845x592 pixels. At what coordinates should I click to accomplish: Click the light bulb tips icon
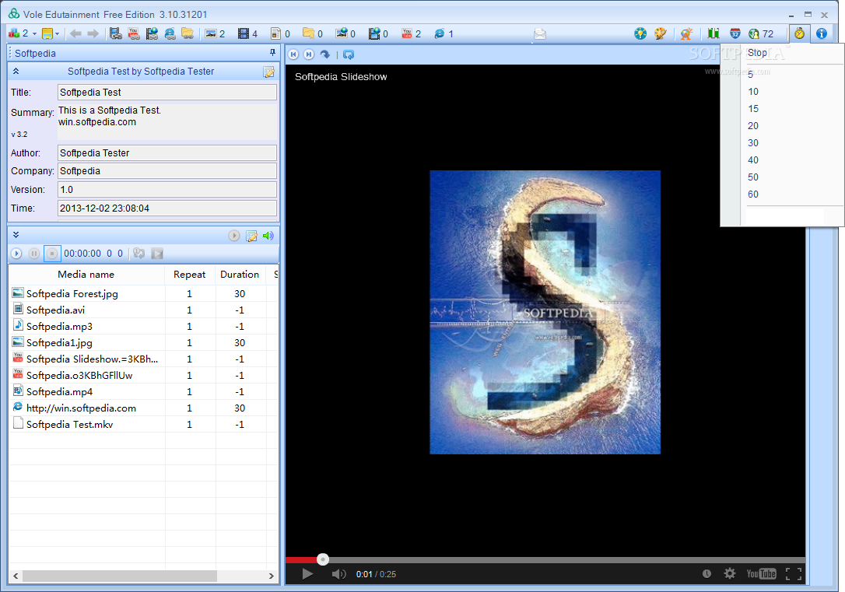point(640,33)
